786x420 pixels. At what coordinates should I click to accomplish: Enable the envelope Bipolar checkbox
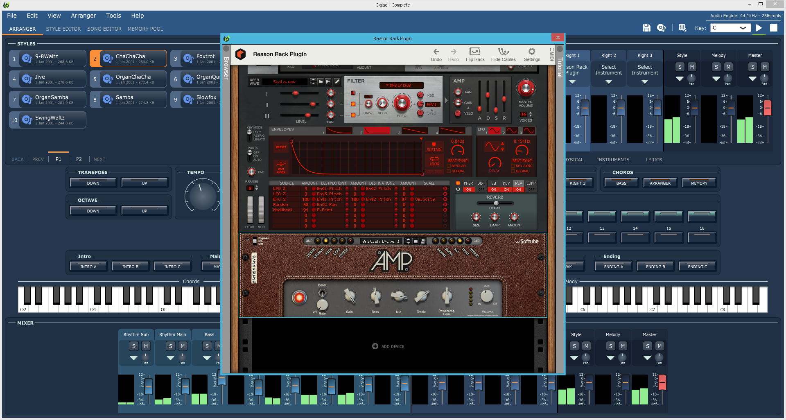pyautogui.click(x=449, y=166)
